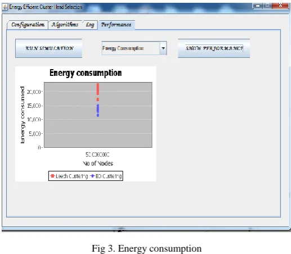The height and width of the screenshot is (254, 291).
Task: Click the RUN SIMULATION button
Action: pyautogui.click(x=49, y=48)
